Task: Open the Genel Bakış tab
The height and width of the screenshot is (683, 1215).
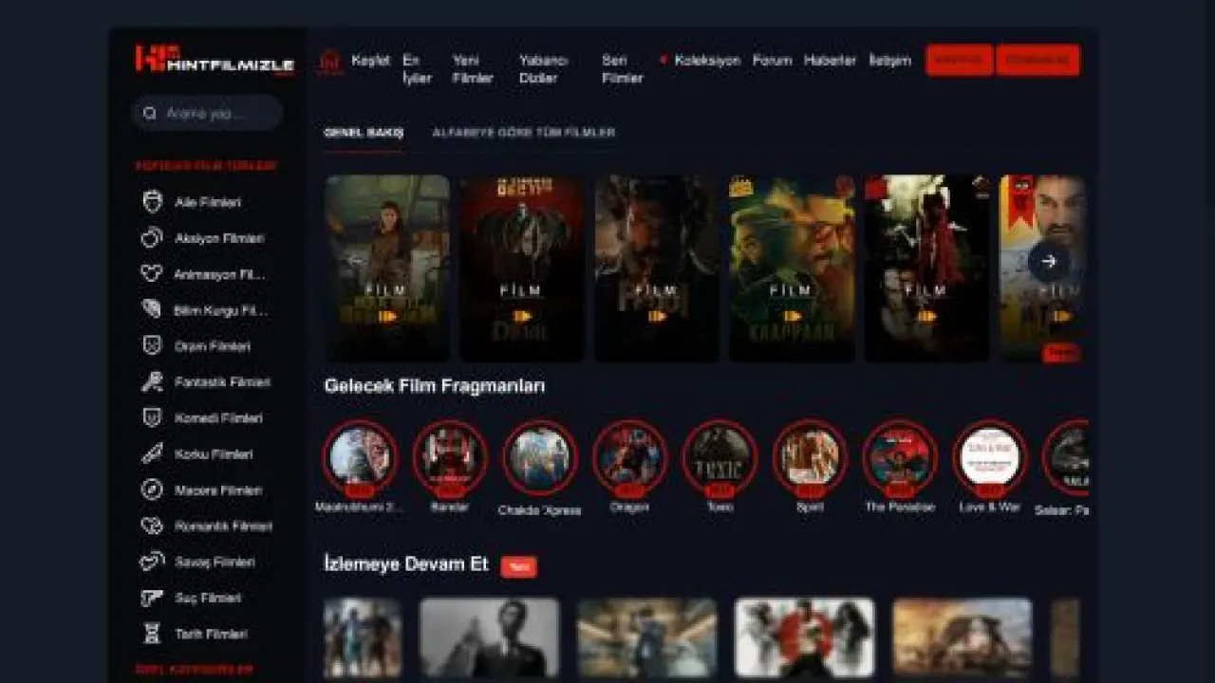Action: (x=364, y=133)
